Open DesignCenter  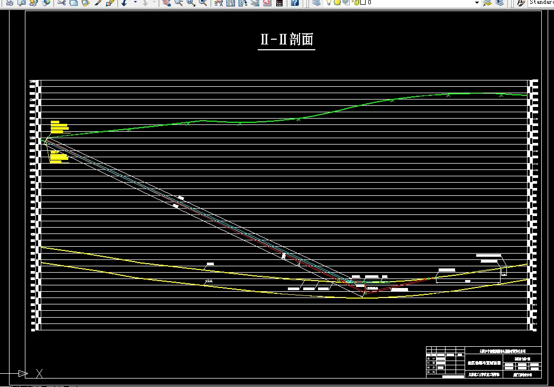[231, 3]
